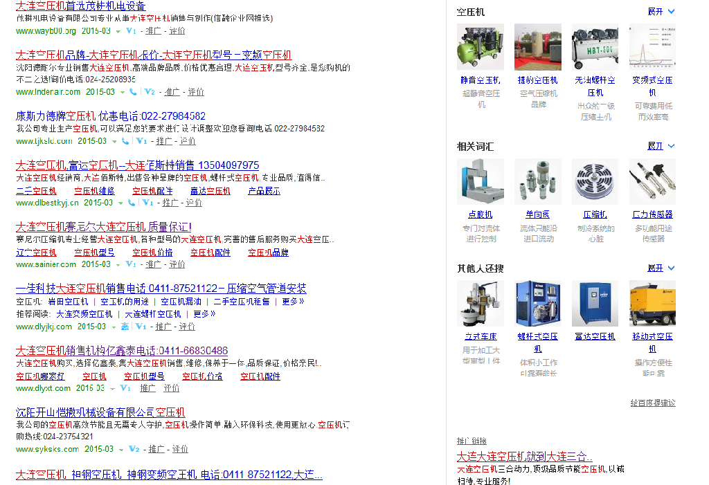Click the 空压机哪家好 sublink

[x=40, y=376]
